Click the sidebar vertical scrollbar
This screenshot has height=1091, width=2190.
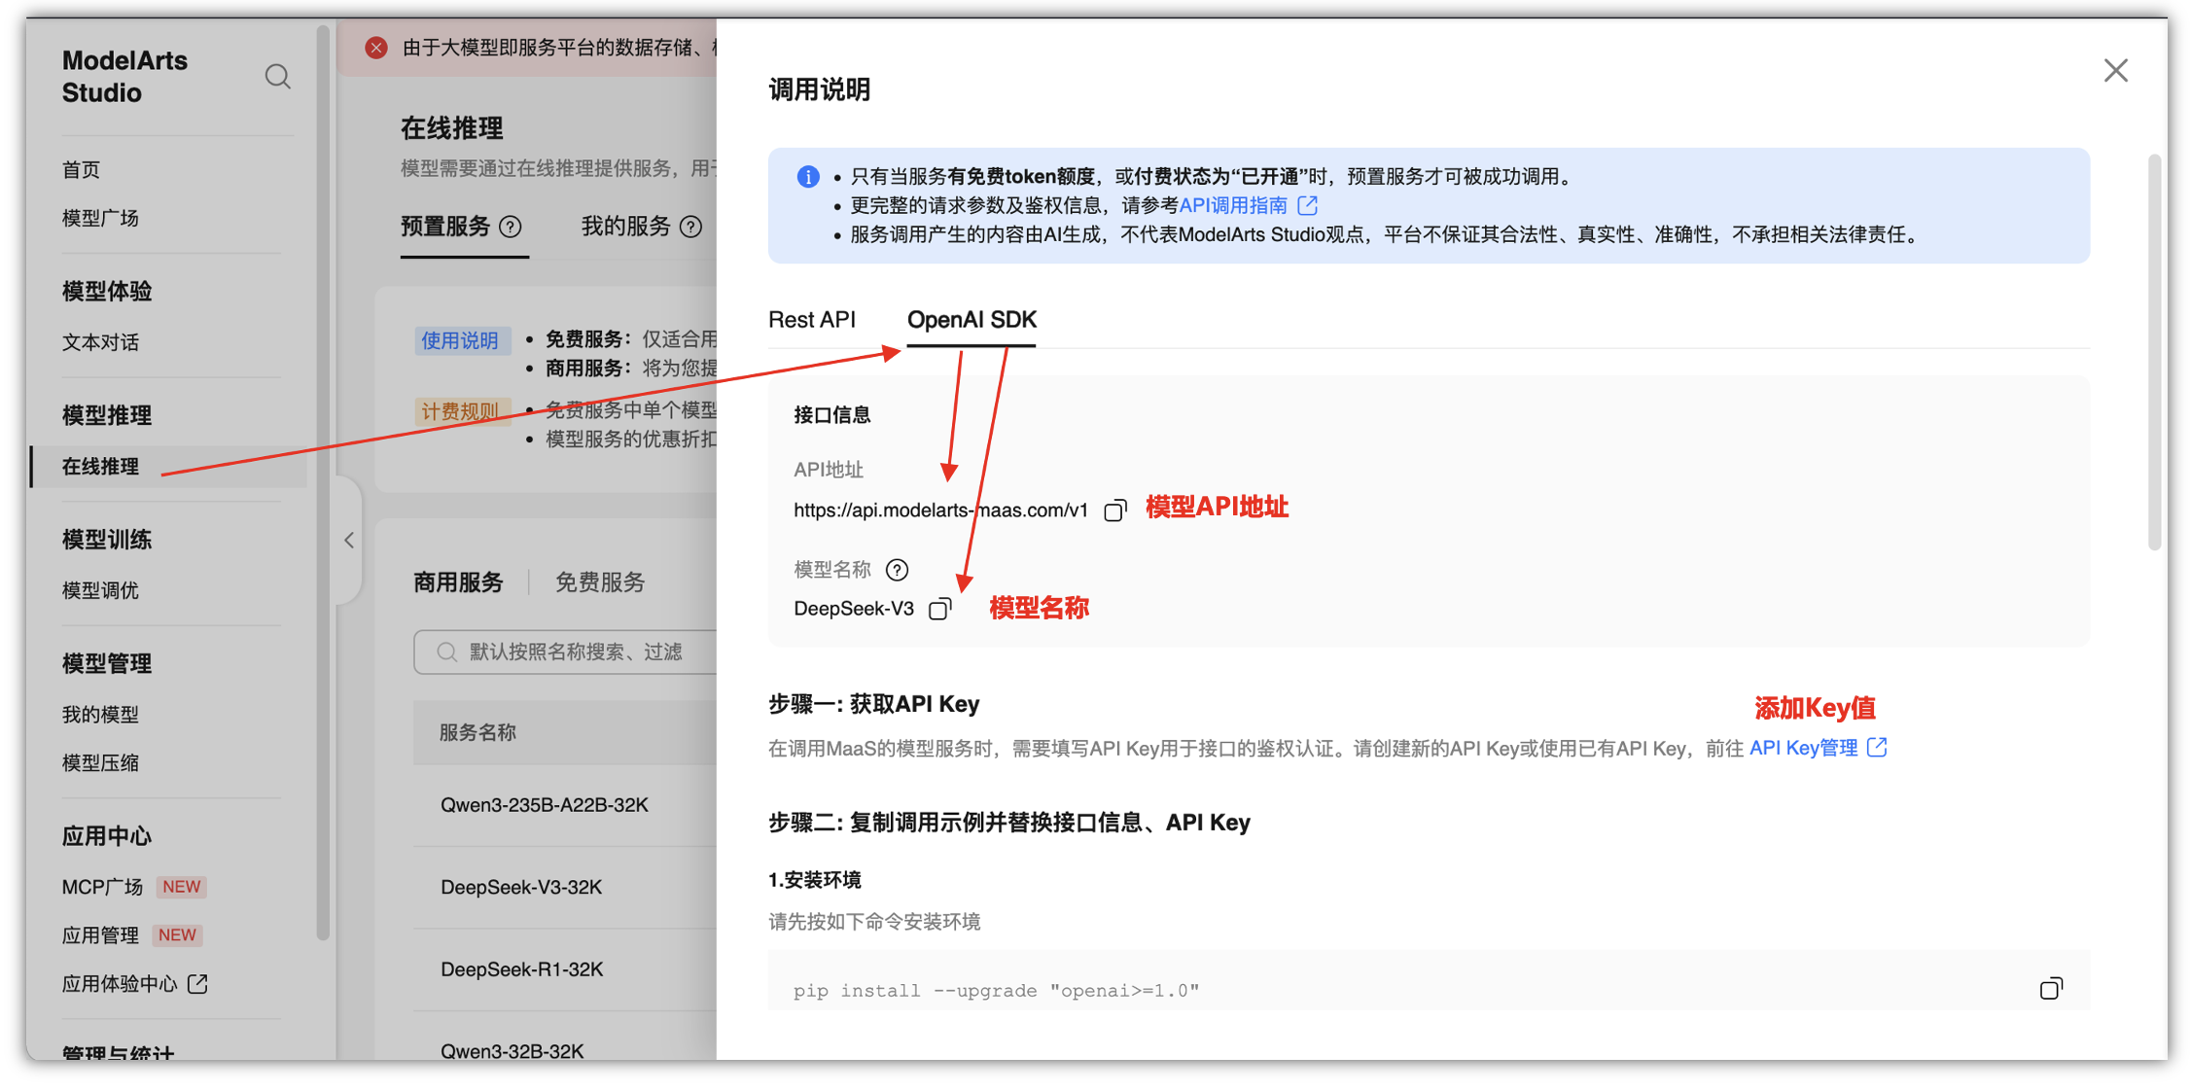(x=323, y=483)
